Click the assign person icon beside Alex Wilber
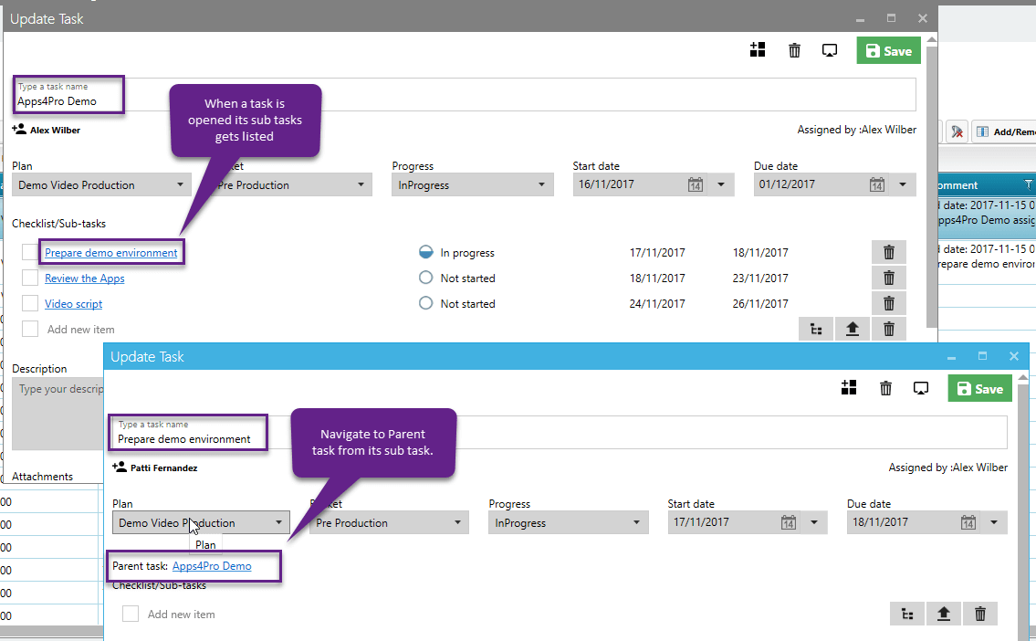 (19, 130)
